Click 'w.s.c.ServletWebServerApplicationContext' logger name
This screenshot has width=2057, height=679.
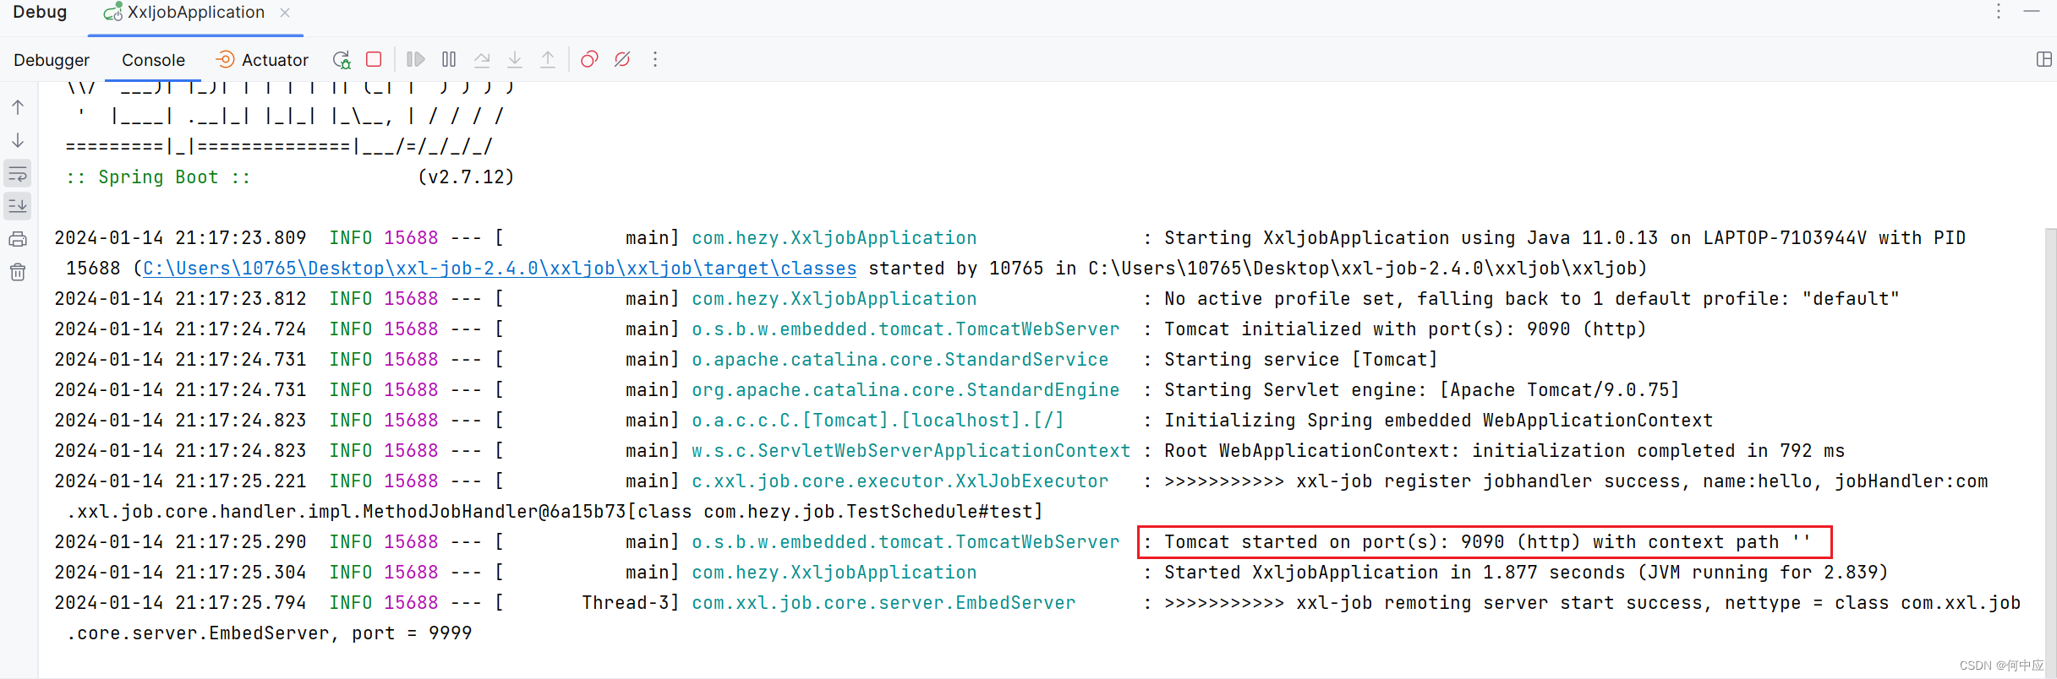(x=911, y=451)
